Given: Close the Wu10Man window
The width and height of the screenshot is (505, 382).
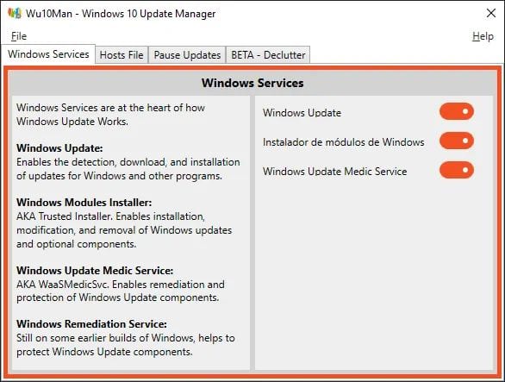Looking at the screenshot, I should point(491,13).
